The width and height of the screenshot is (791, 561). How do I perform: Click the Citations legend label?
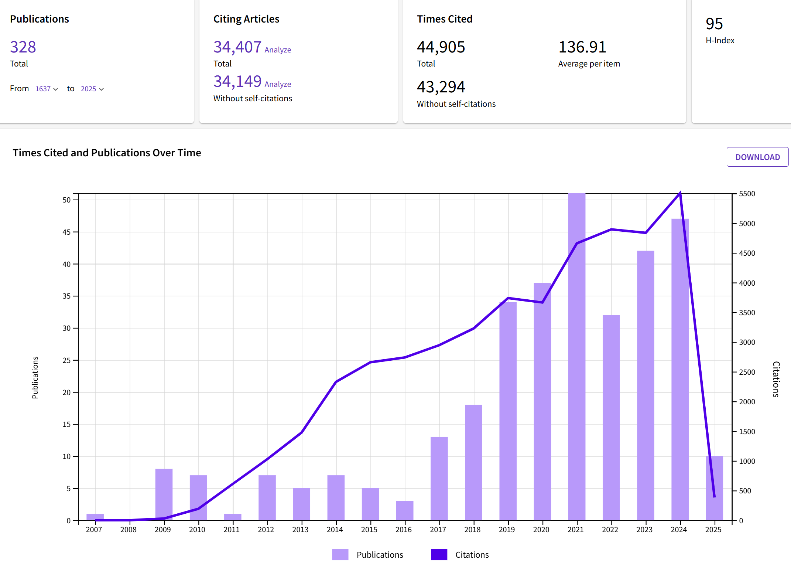point(472,555)
